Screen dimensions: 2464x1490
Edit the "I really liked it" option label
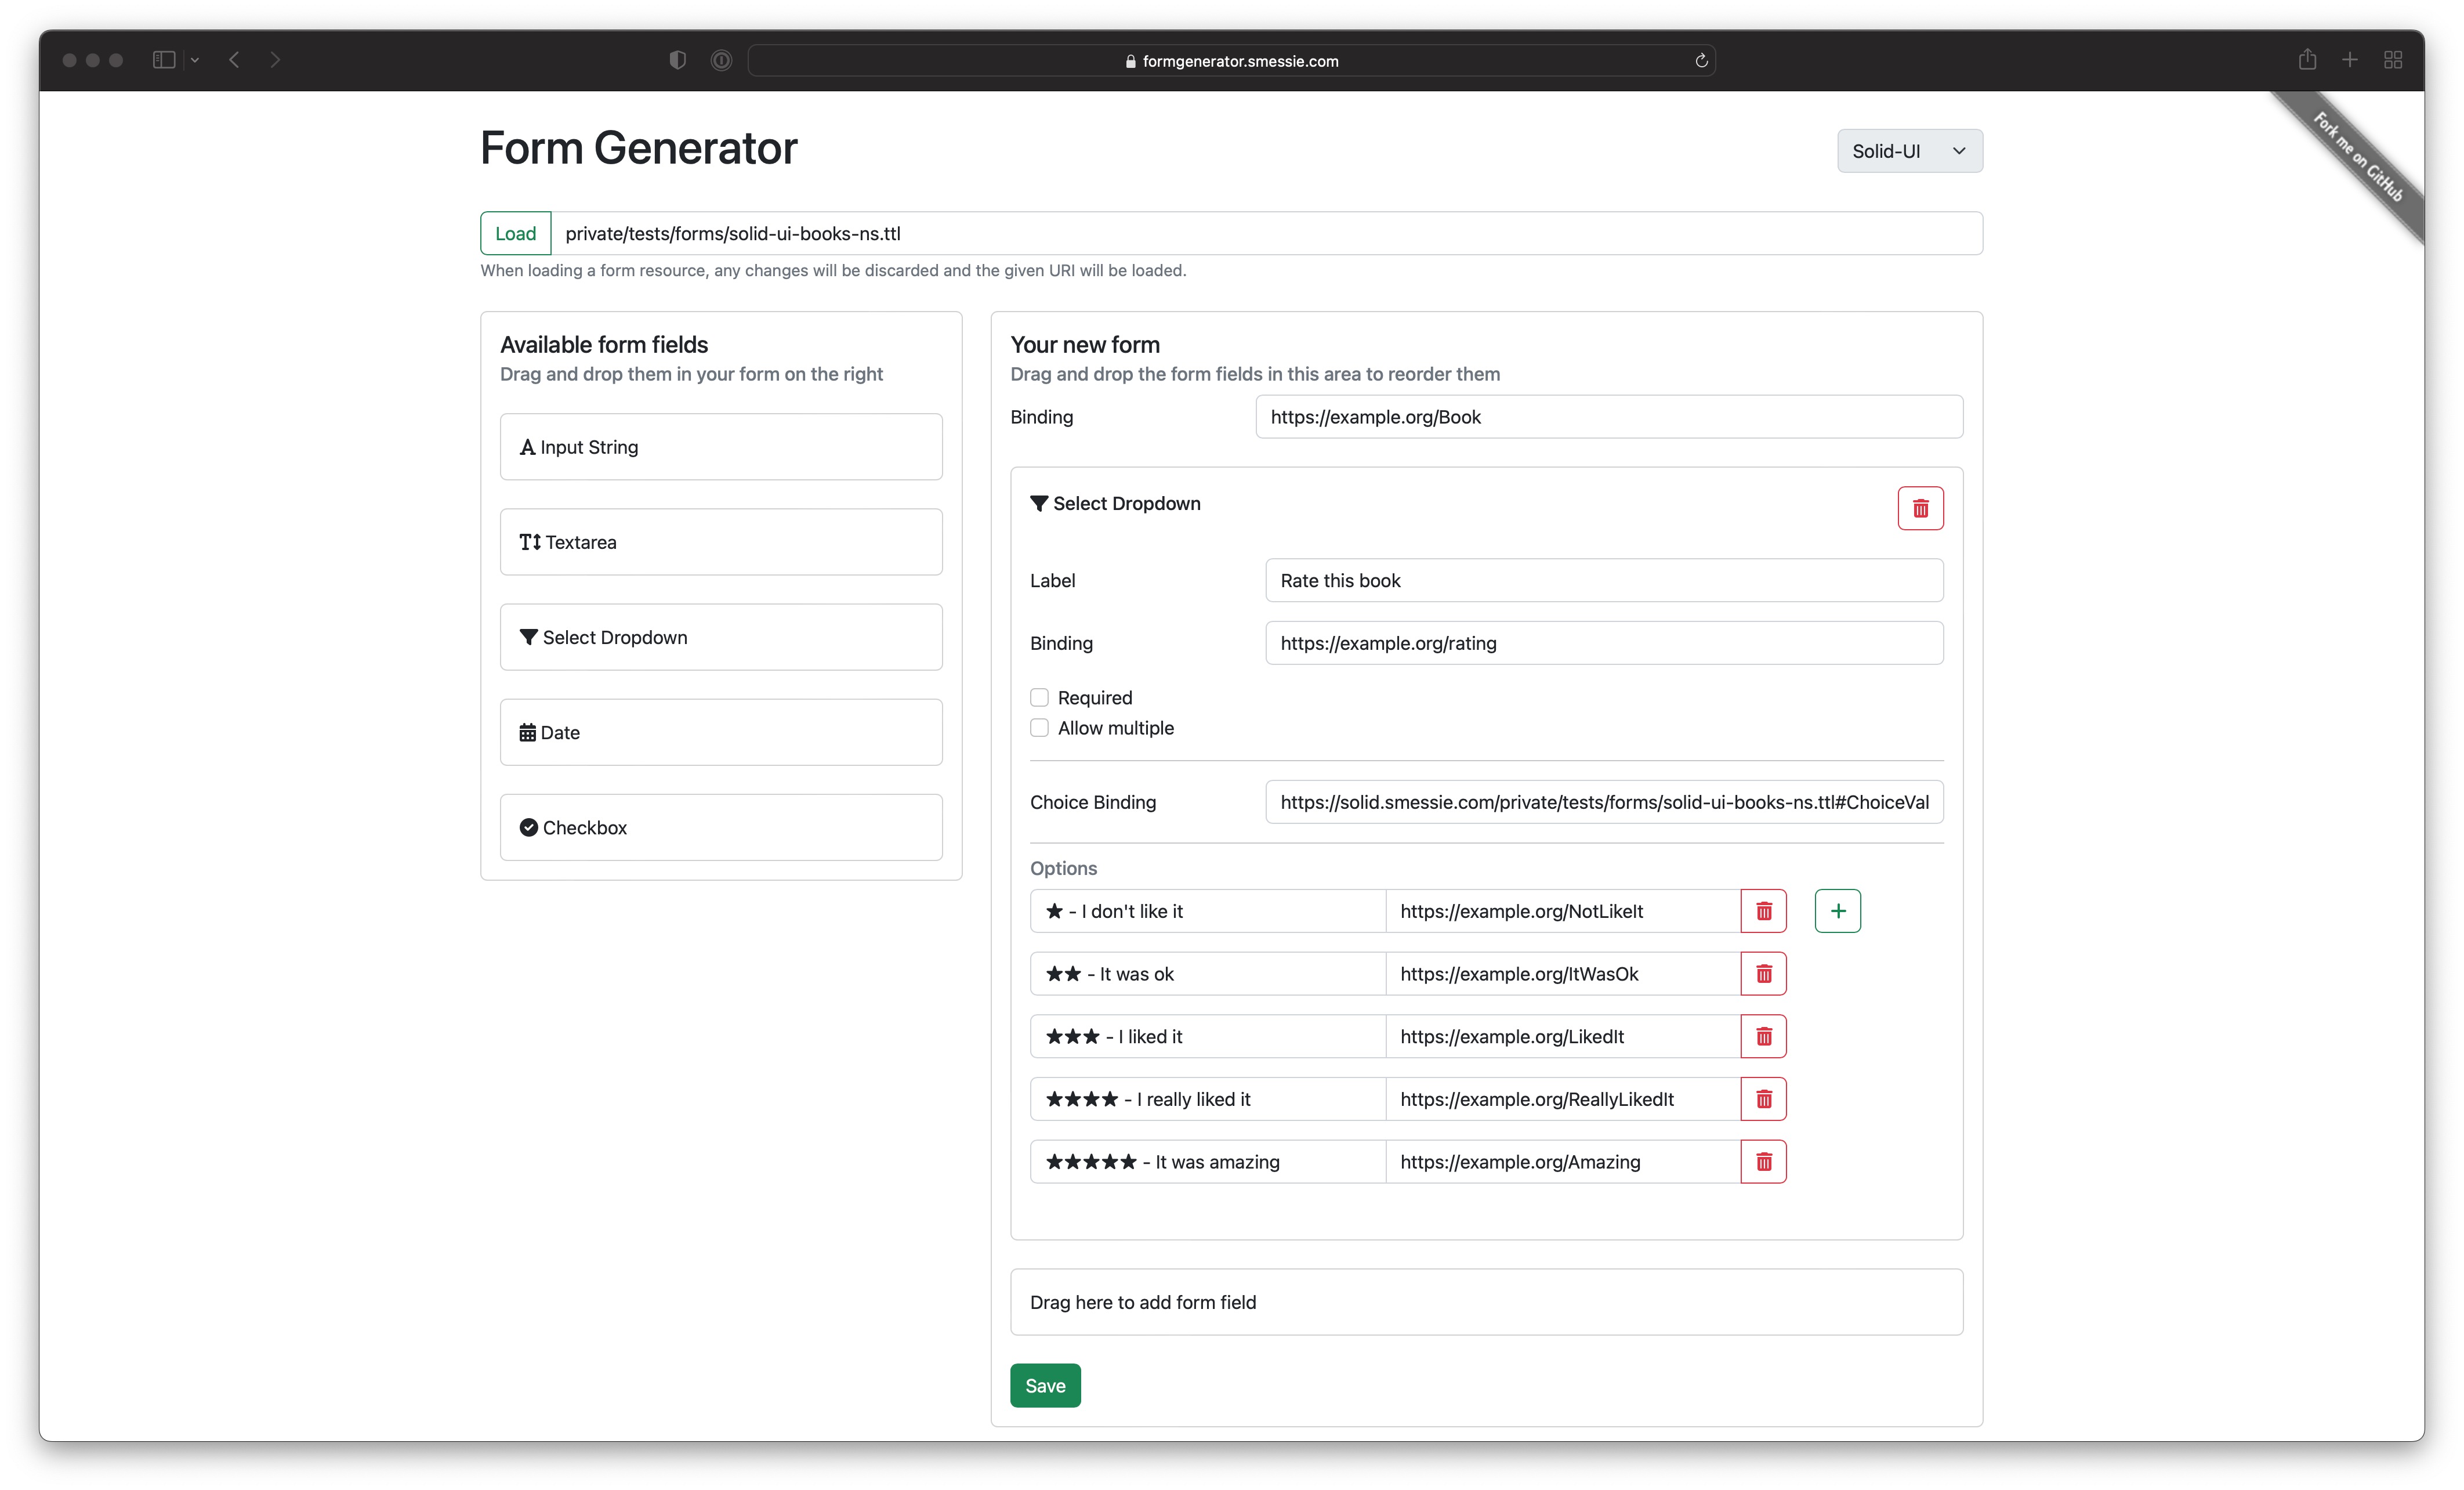pyautogui.click(x=1208, y=1099)
